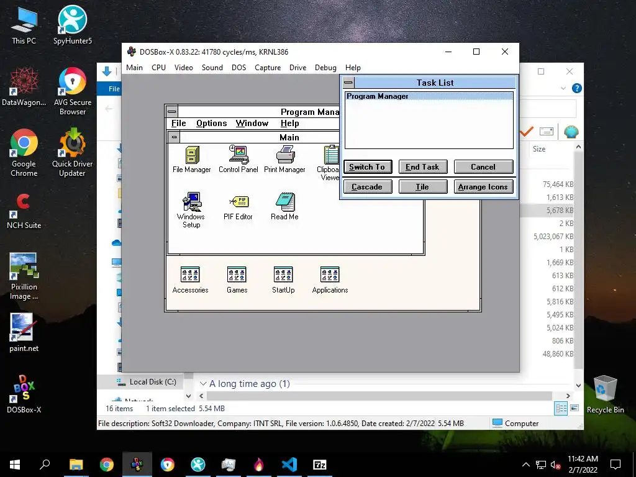
Task: Launch Control Panel icon
Action: 238,159
